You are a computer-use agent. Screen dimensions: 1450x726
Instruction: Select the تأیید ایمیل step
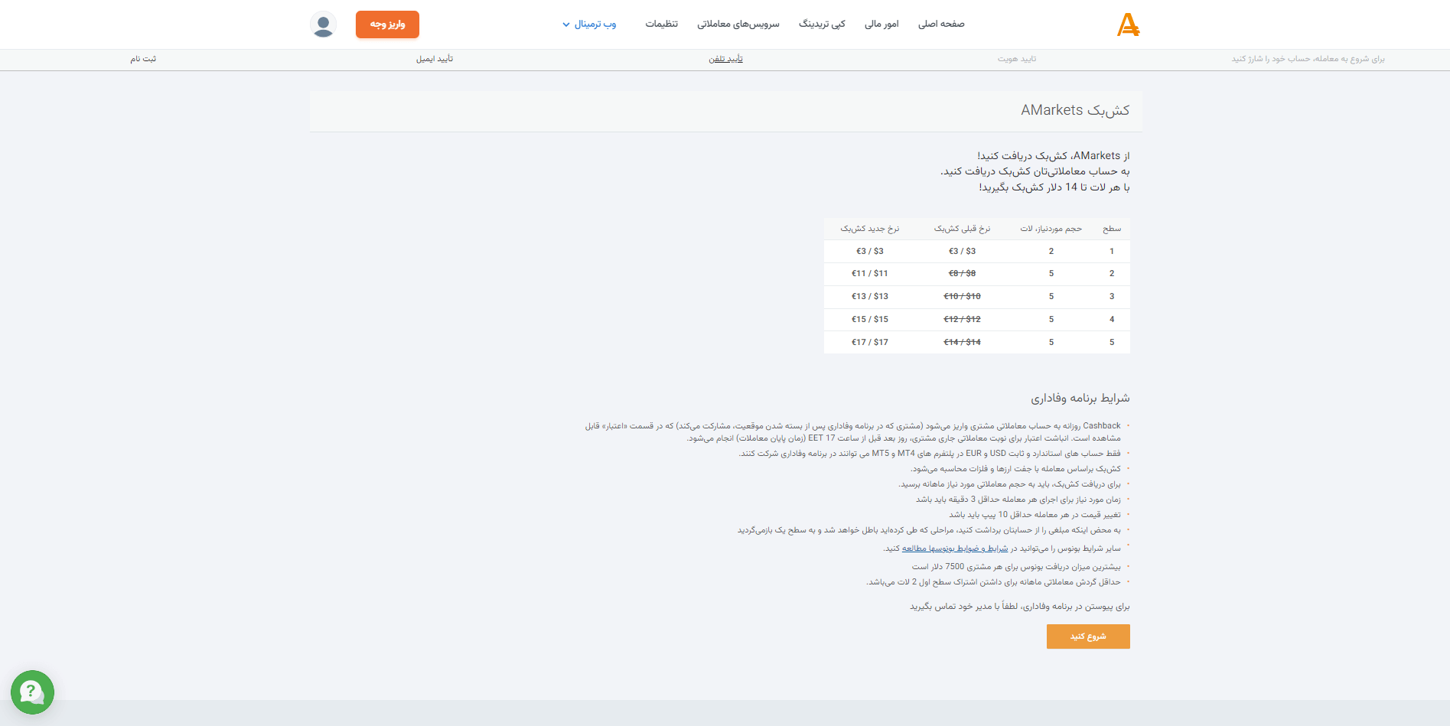pos(435,59)
